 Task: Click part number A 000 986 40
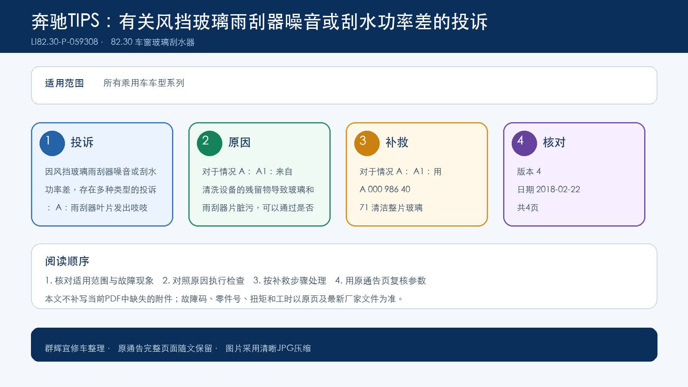click(x=385, y=189)
